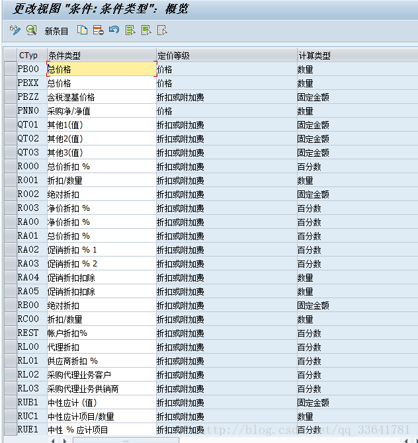Click the 含税湿基价格 field

point(102,97)
